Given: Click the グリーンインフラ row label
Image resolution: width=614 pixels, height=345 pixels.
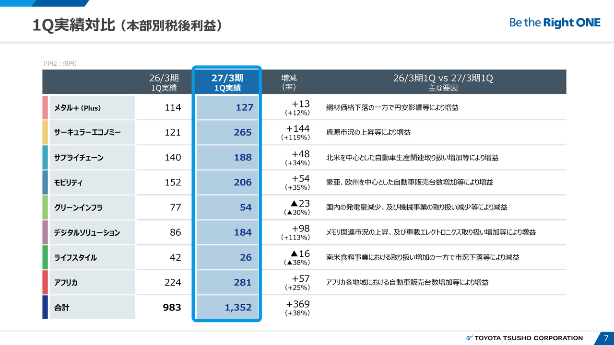Looking at the screenshot, I should tap(79, 207).
